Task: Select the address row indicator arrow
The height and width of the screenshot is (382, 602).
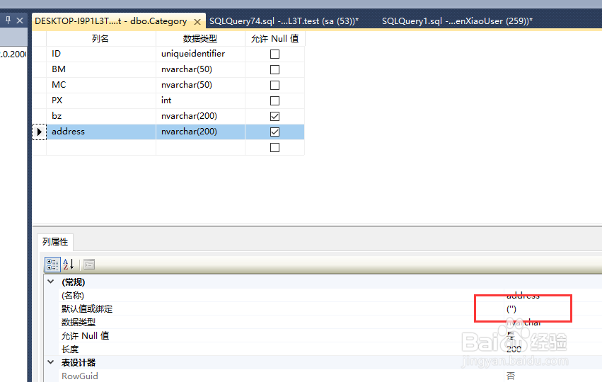Action: coord(39,132)
